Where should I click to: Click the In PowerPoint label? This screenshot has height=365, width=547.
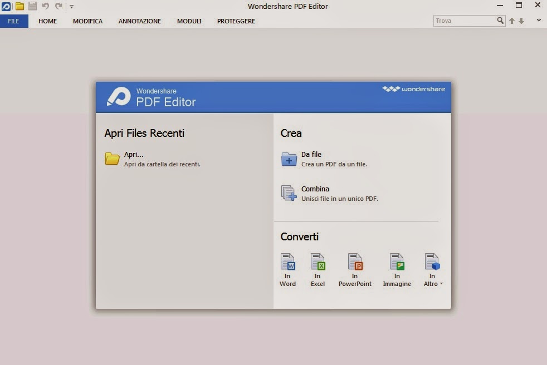coord(355,280)
